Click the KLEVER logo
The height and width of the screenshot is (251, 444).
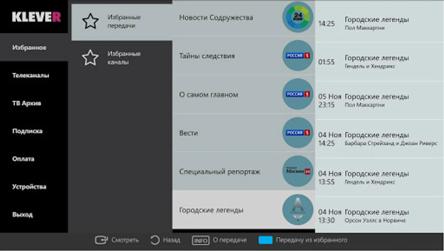(36, 17)
